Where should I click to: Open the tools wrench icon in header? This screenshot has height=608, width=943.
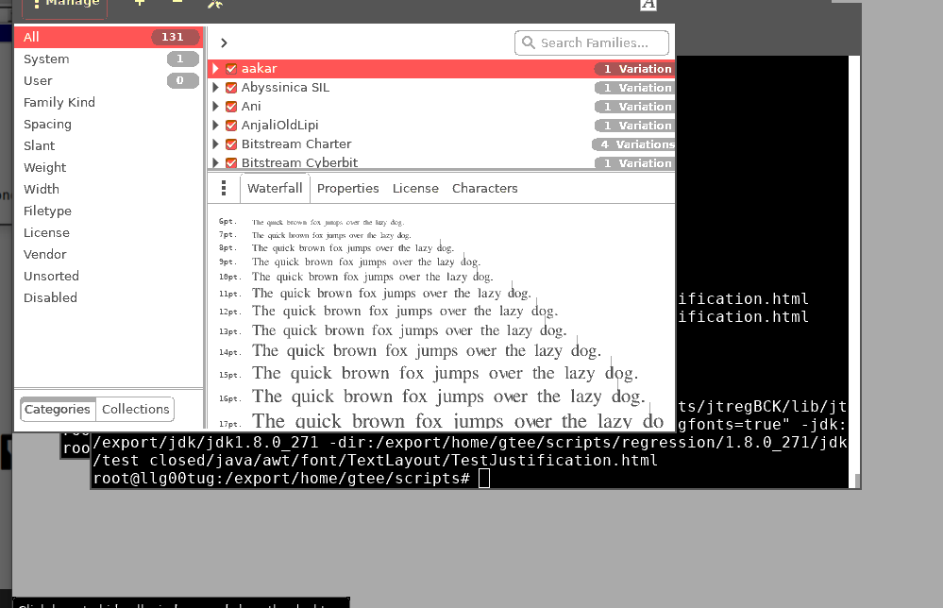[214, 4]
